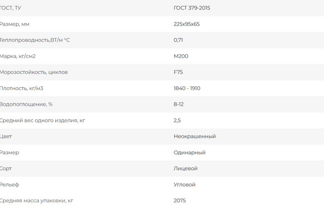Select the Марка, кг/см2 label

click(17, 57)
